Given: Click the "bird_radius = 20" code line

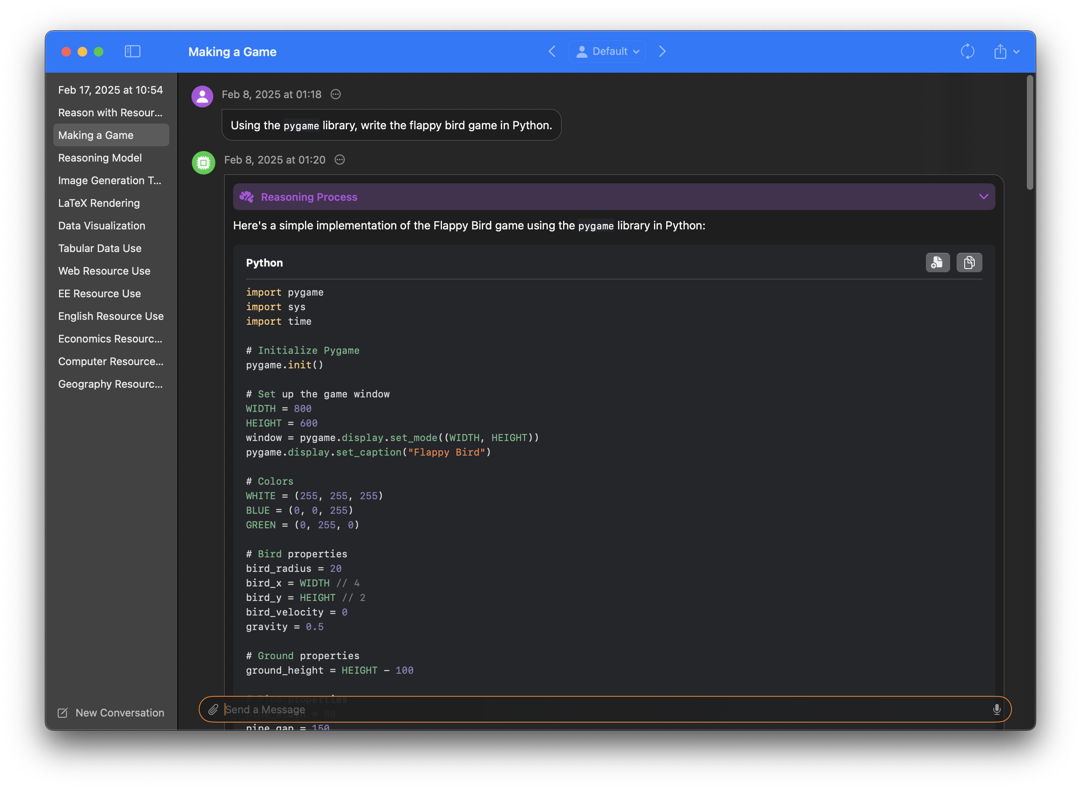Looking at the screenshot, I should pos(294,568).
